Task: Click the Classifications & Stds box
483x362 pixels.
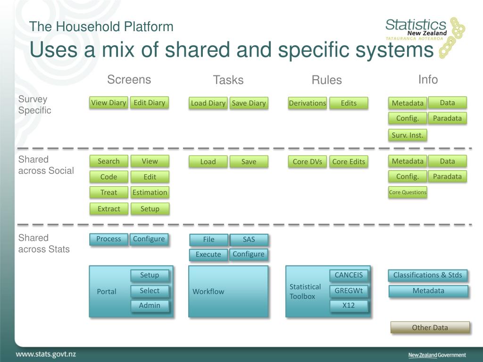Action: coord(427,275)
